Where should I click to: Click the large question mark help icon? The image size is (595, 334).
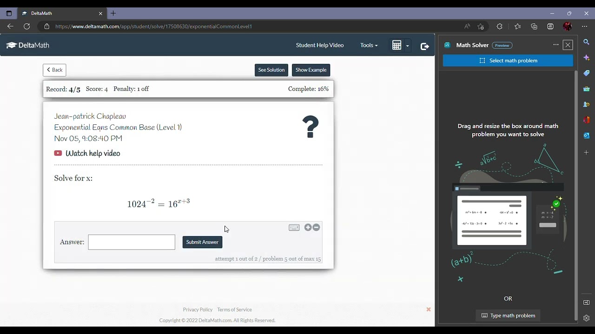pyautogui.click(x=310, y=127)
